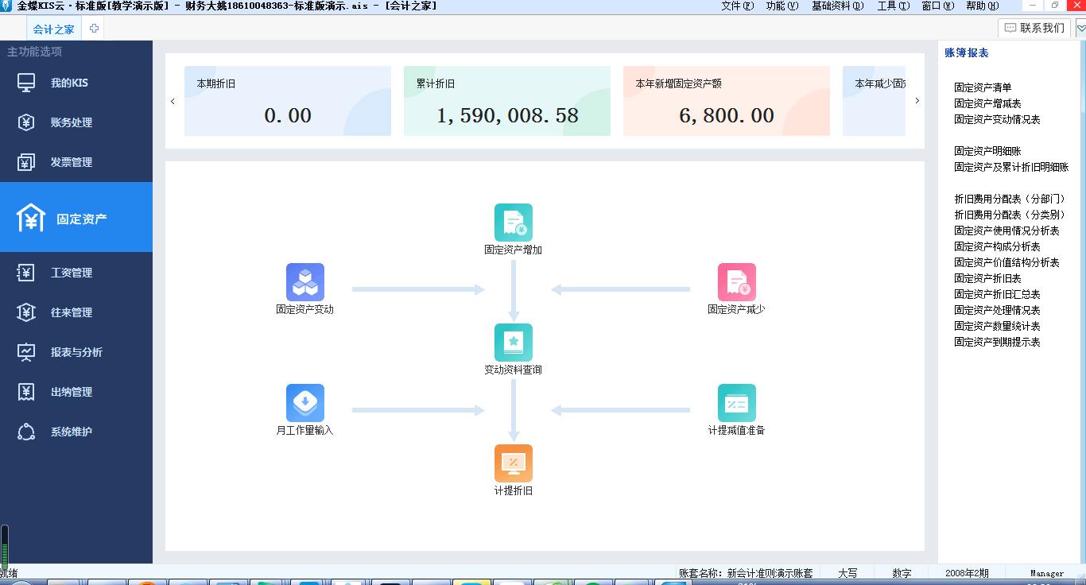
Task: Click the 账务处理 sidebar icon
Action: [26, 122]
